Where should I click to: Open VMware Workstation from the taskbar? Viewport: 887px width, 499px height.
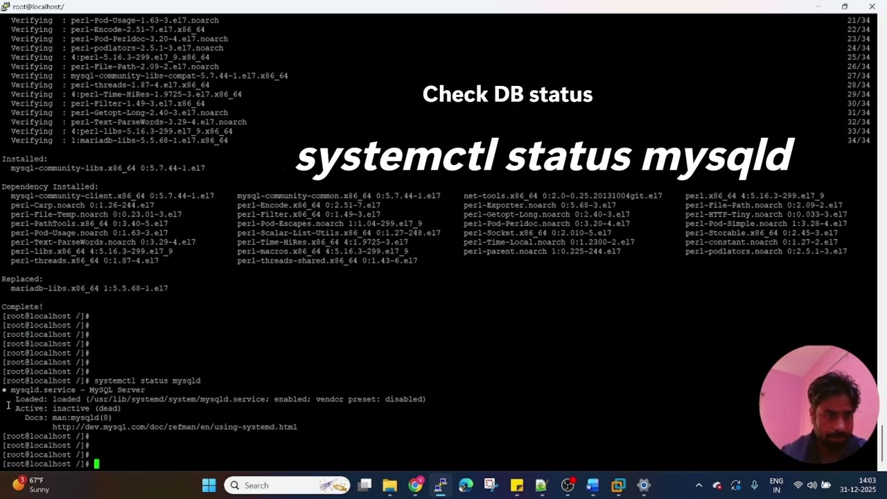pyautogui.click(x=618, y=485)
